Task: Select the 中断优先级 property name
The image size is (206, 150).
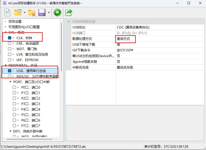Action: [81, 67]
